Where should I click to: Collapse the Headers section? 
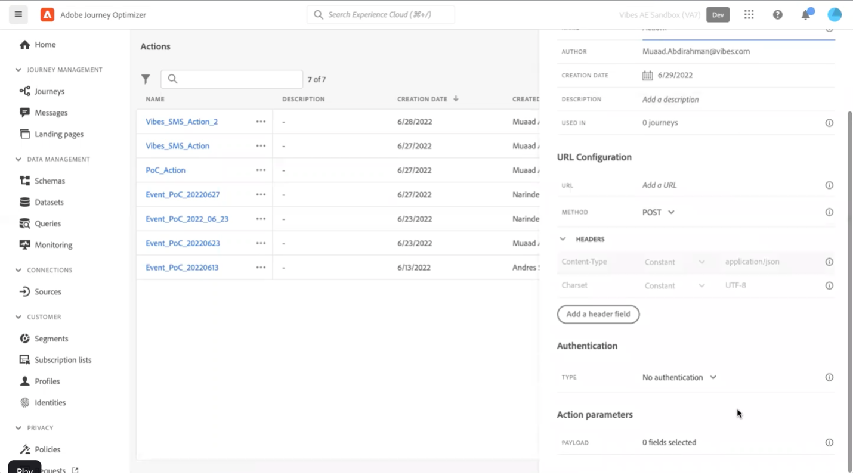coord(563,239)
